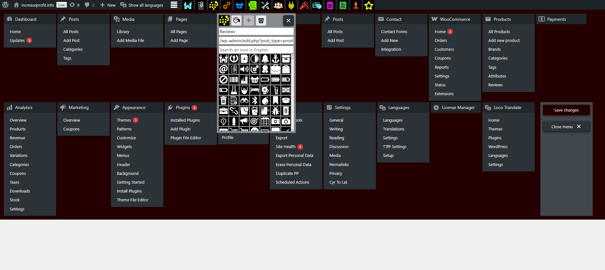Click the orange gears icon in the admin bar
This screenshot has height=270, width=605.
click(226, 5)
